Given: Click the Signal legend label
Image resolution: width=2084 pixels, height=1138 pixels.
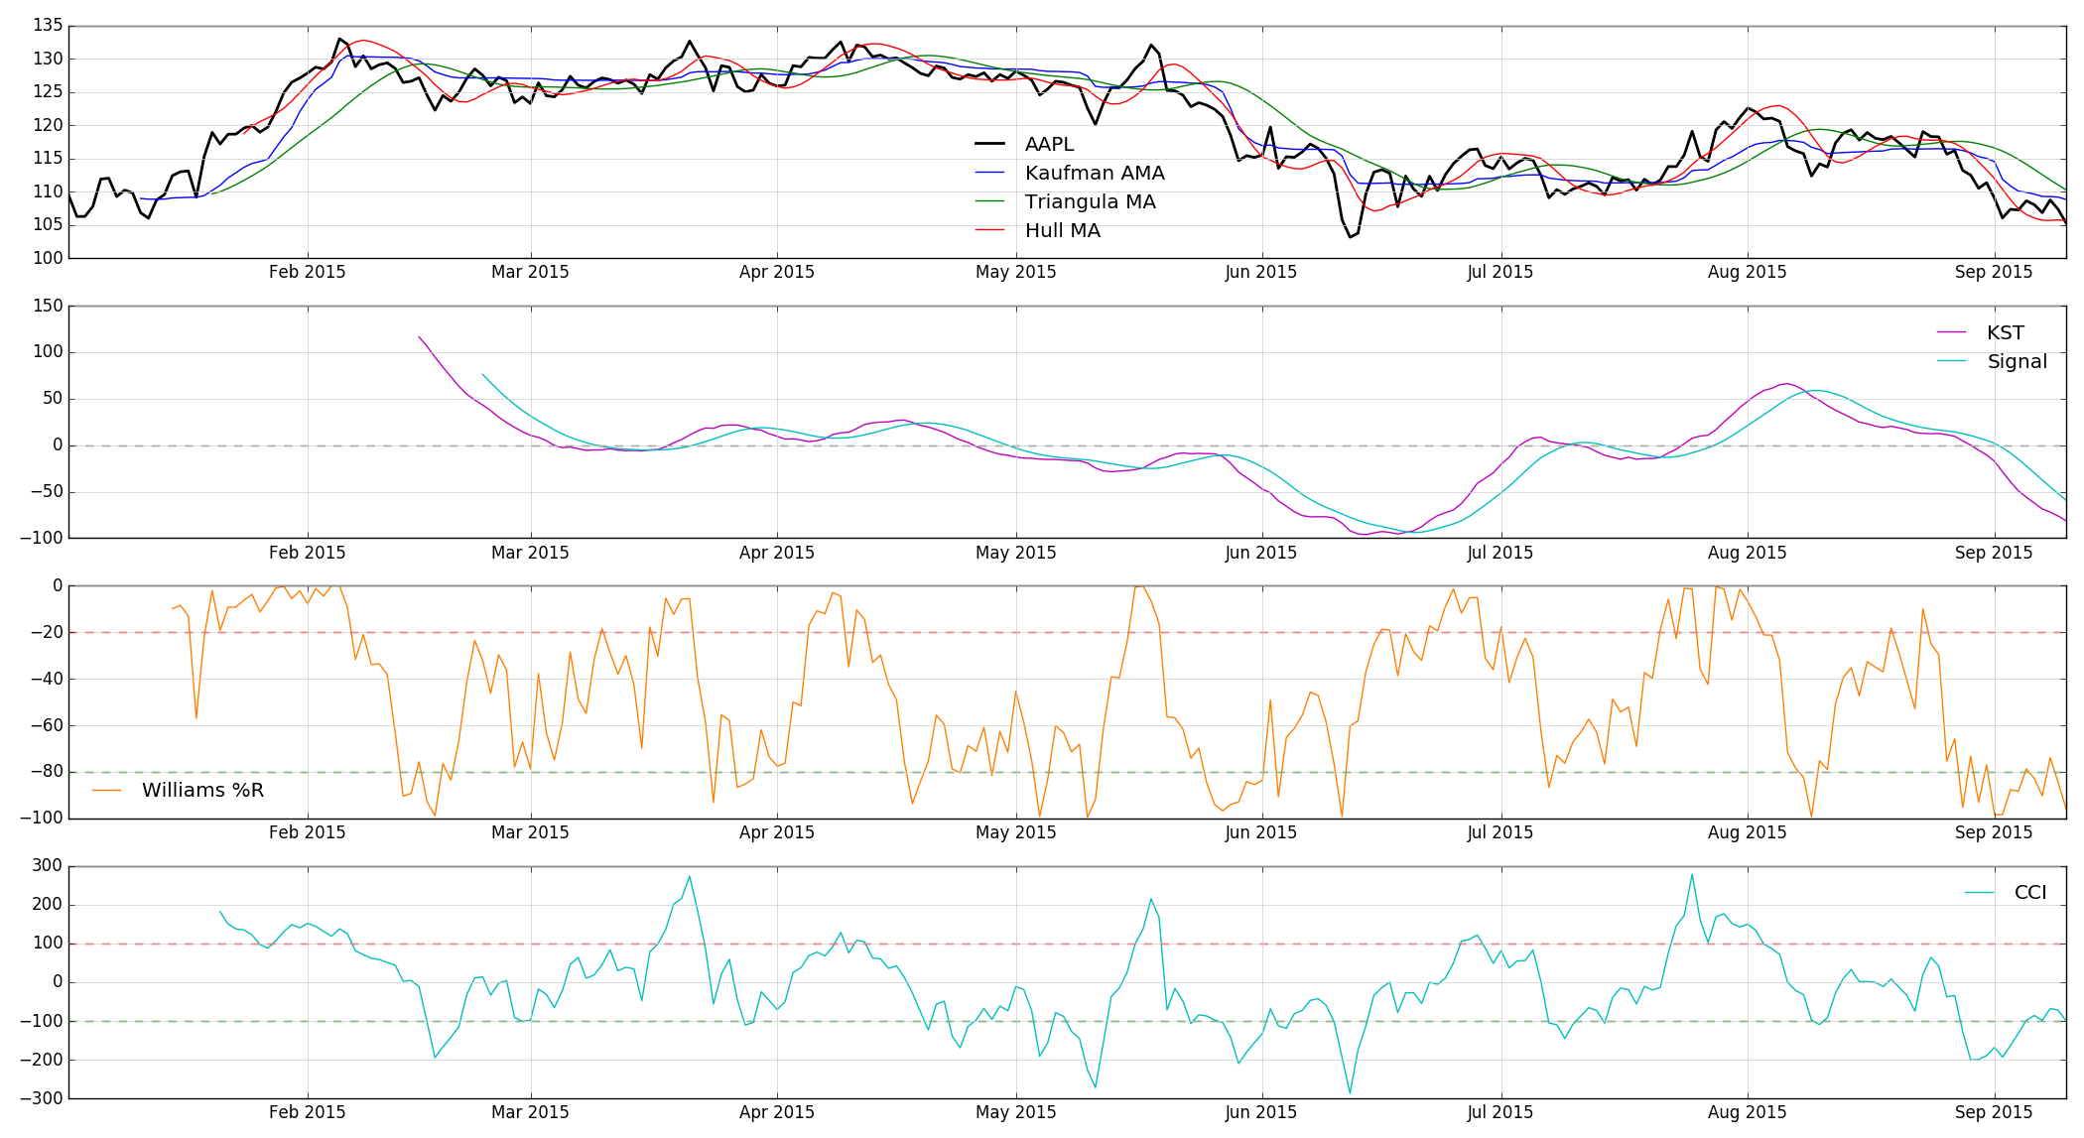Looking at the screenshot, I should [x=2017, y=362].
